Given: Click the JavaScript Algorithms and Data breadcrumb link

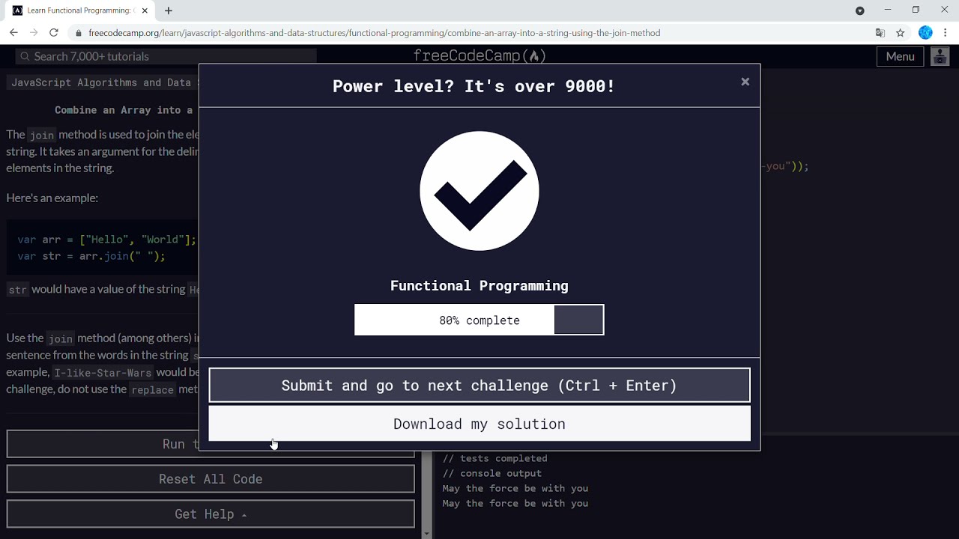Looking at the screenshot, I should coord(101,82).
